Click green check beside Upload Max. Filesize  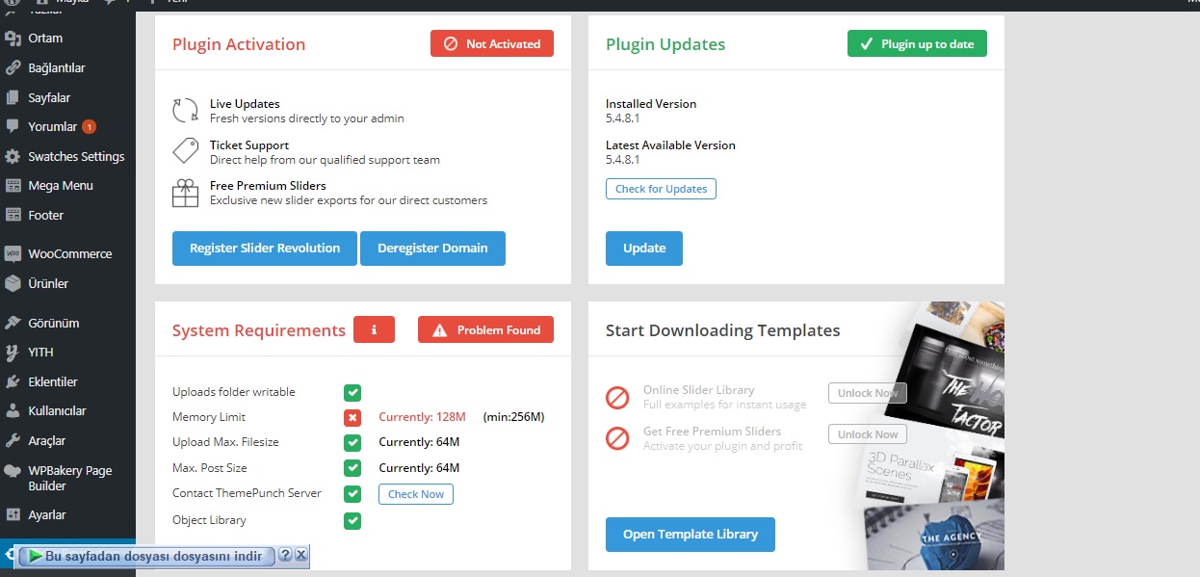352,442
